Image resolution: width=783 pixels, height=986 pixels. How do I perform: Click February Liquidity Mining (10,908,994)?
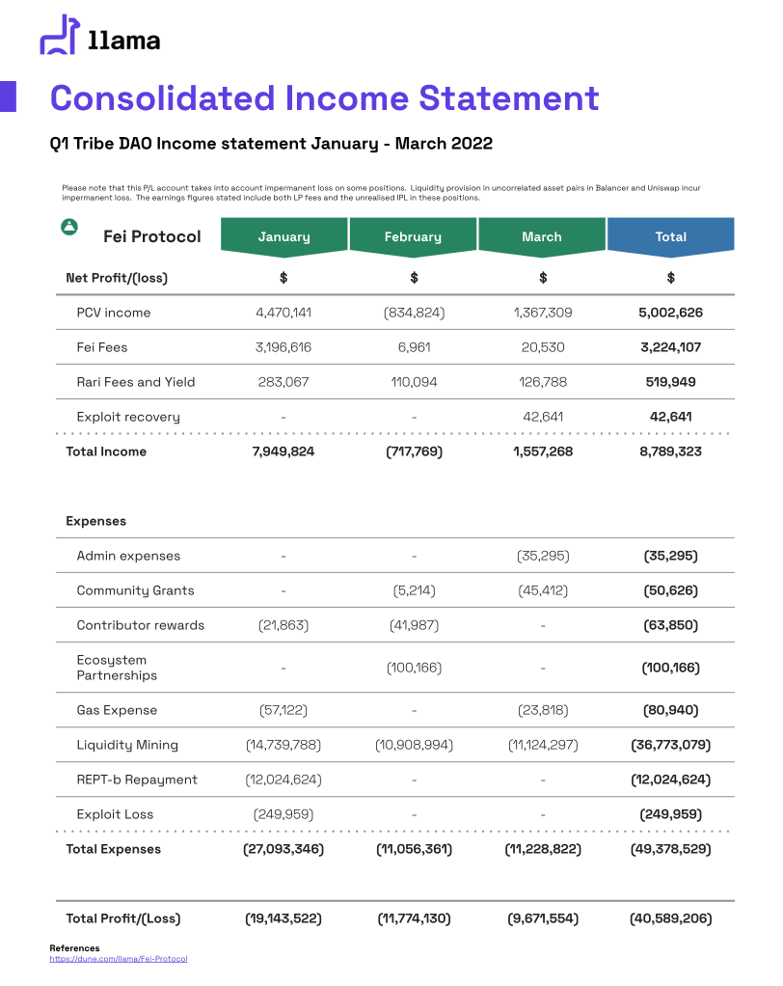(x=414, y=745)
